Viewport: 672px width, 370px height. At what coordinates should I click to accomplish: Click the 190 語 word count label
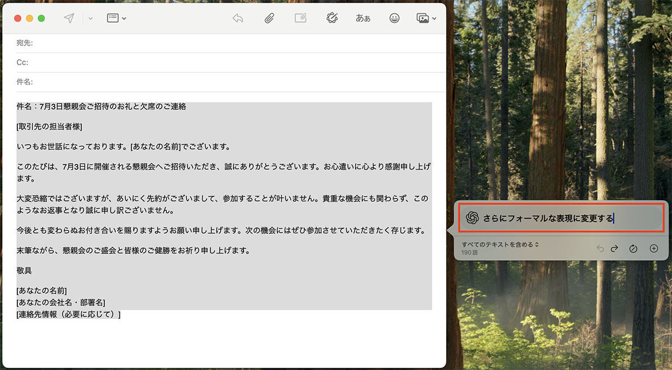(x=469, y=253)
